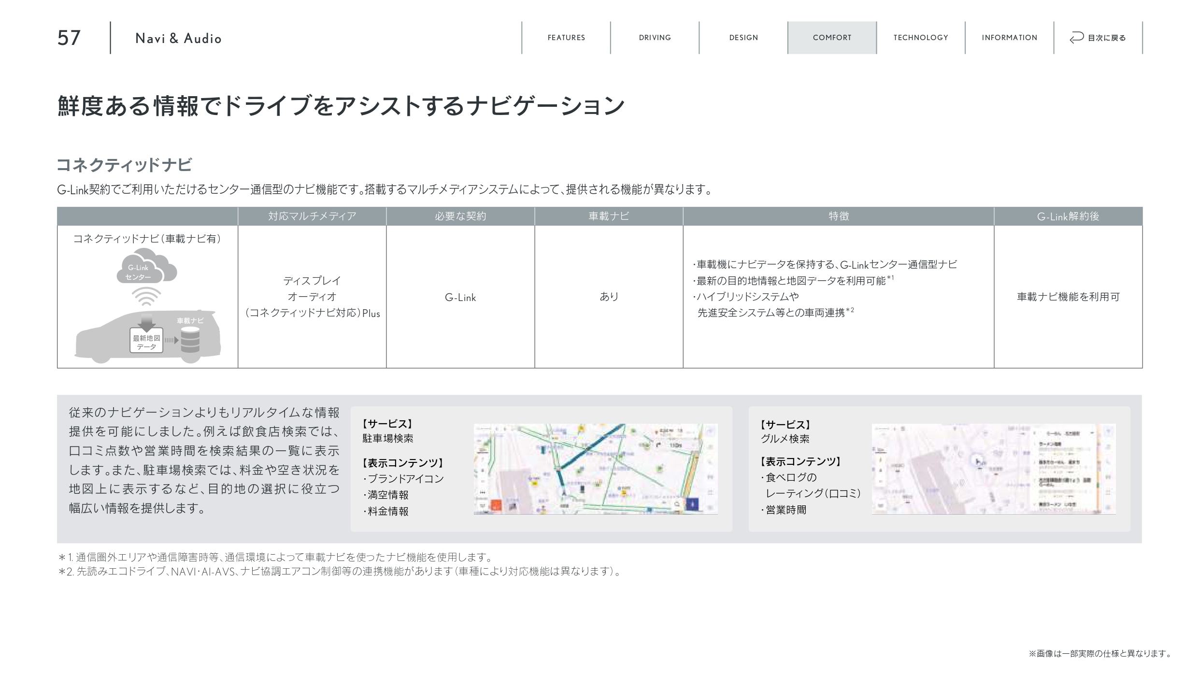Open the 駐車場検索 parking map screenshot
Viewport: 1199px width, 675px height.
coord(595,469)
